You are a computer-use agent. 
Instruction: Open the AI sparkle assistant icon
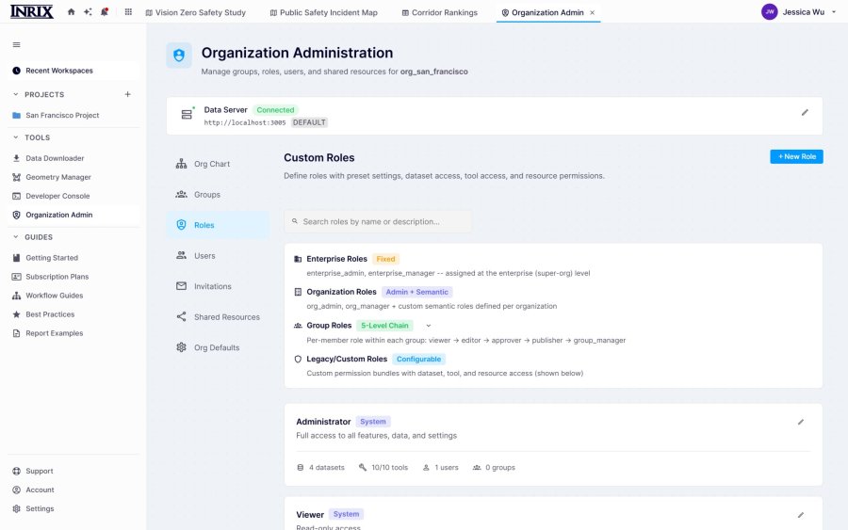[x=88, y=12]
